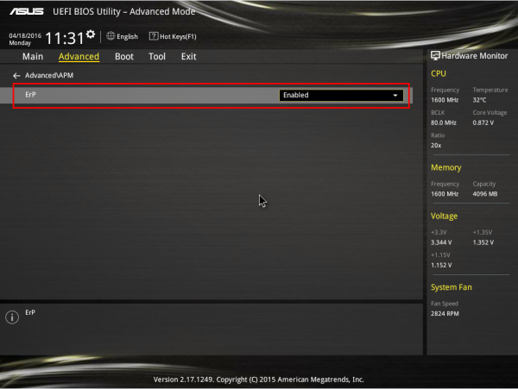The height and width of the screenshot is (389, 518).
Task: Click +3.3V reading 3.344 V
Action: (441, 242)
